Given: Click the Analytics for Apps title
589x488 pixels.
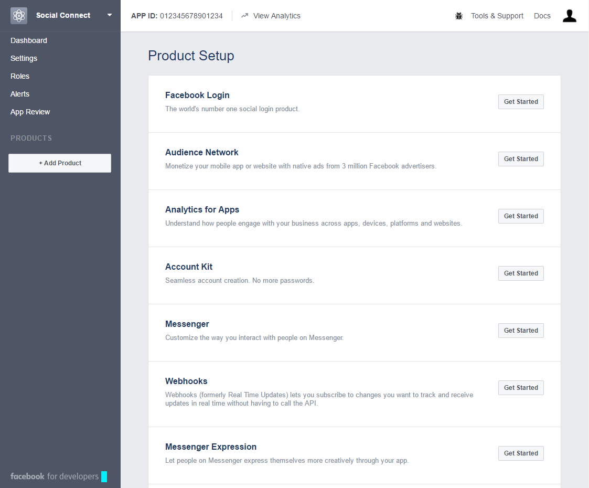Looking at the screenshot, I should (x=202, y=209).
